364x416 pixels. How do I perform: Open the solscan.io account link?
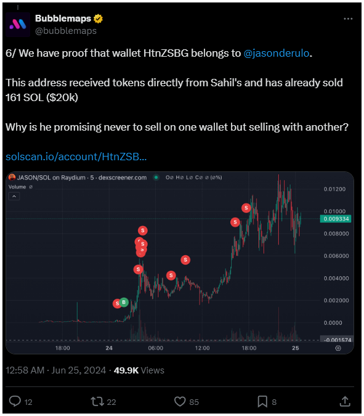click(76, 157)
